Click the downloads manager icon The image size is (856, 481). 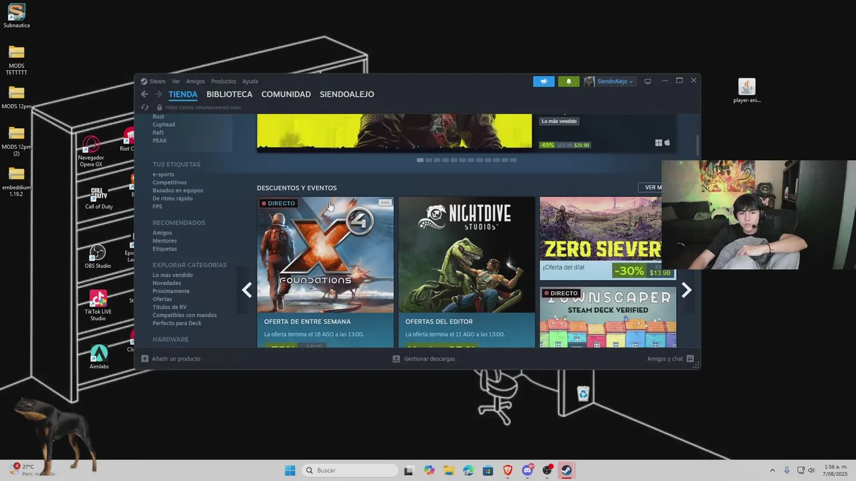(396, 359)
